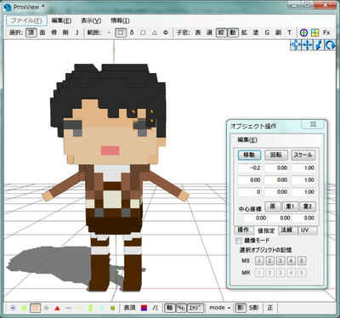The image size is (340, 318).
Task: Open the 選 sub-window
Action: [210, 32]
